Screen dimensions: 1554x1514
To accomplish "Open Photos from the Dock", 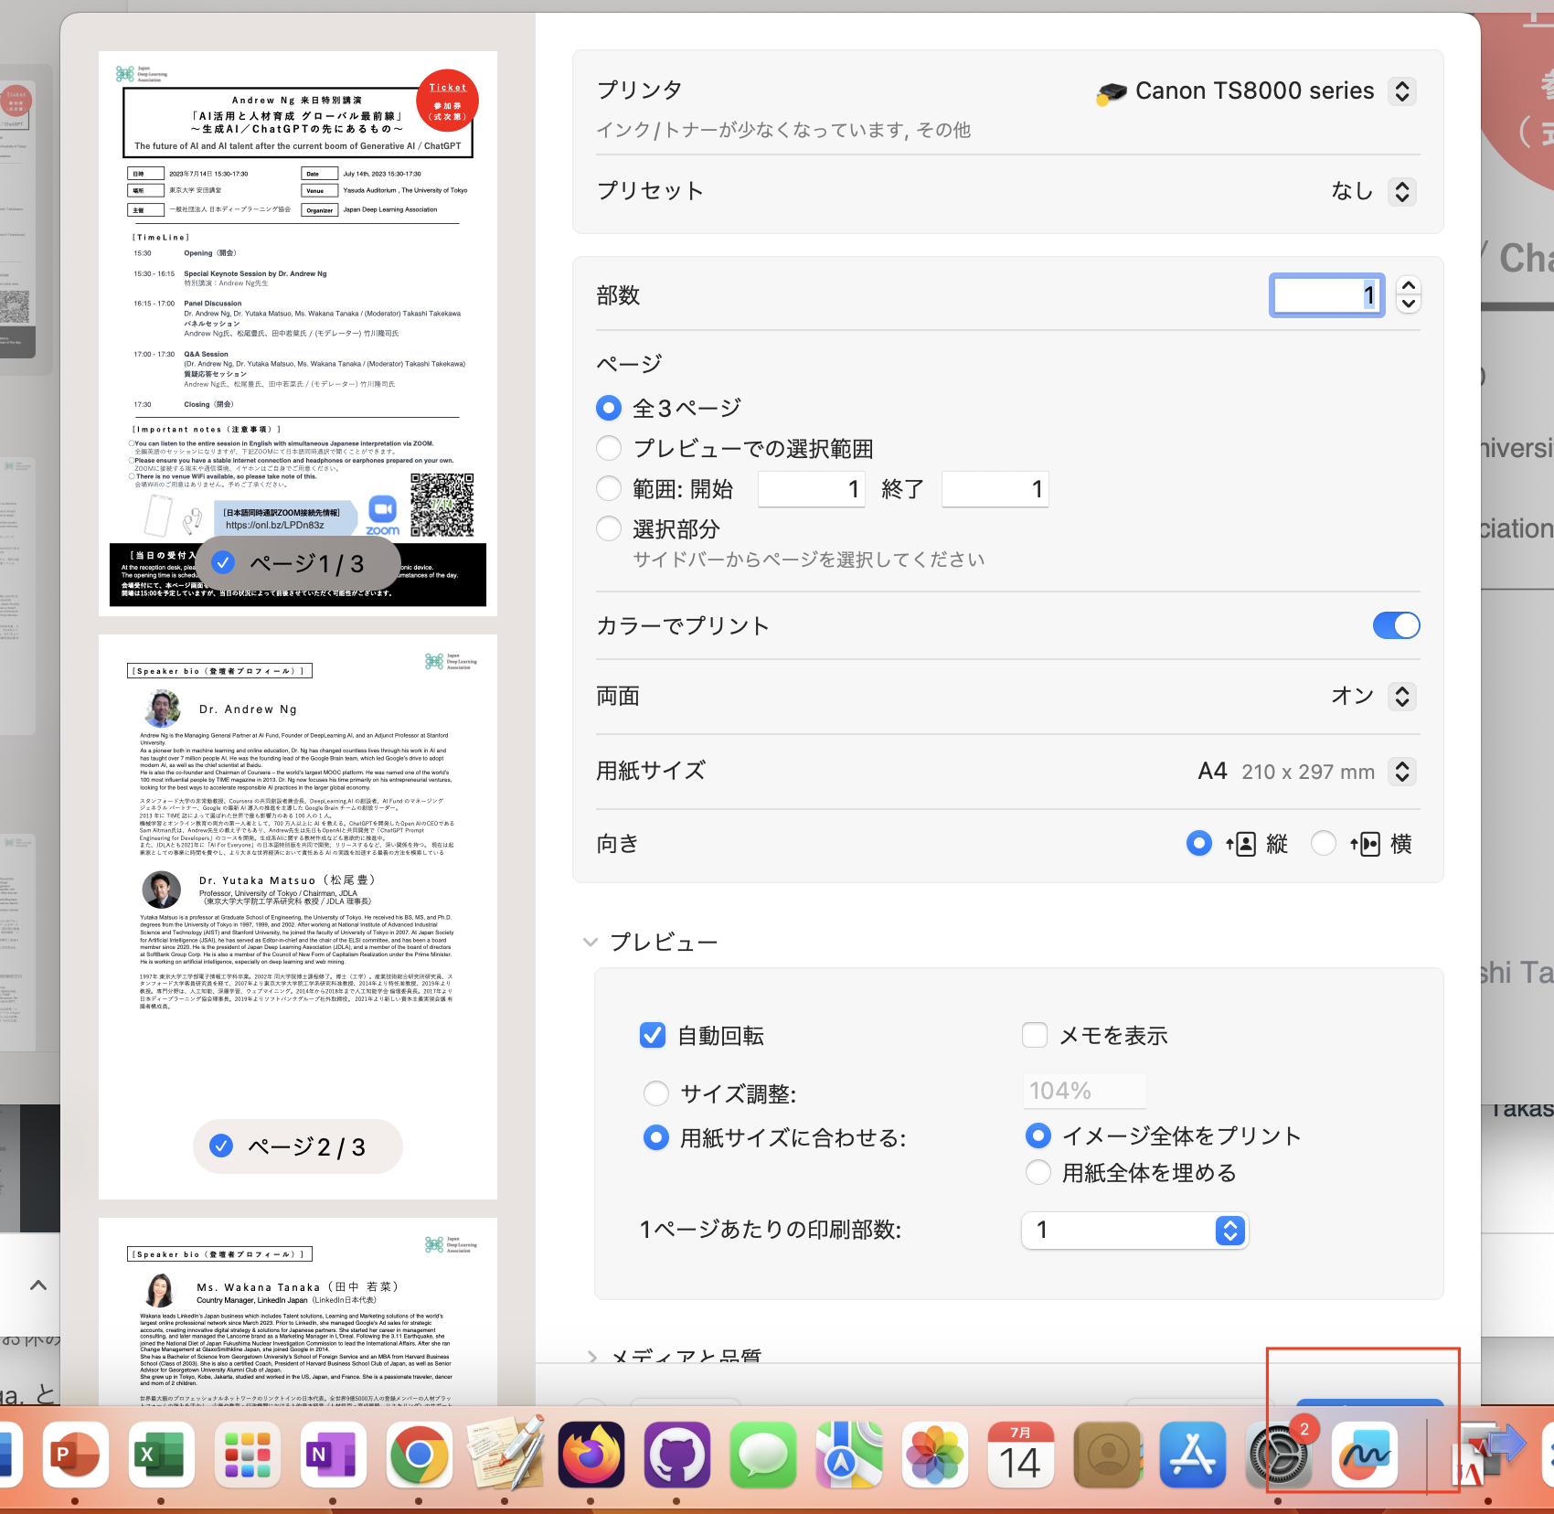I will click(934, 1455).
